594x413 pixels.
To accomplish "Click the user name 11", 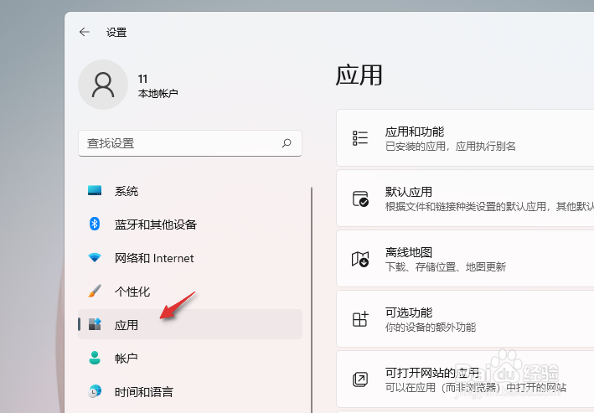I will [x=142, y=79].
